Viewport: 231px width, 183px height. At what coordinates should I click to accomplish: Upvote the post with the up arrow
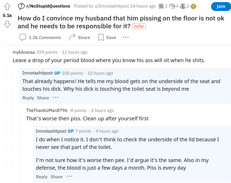coord(7,7)
